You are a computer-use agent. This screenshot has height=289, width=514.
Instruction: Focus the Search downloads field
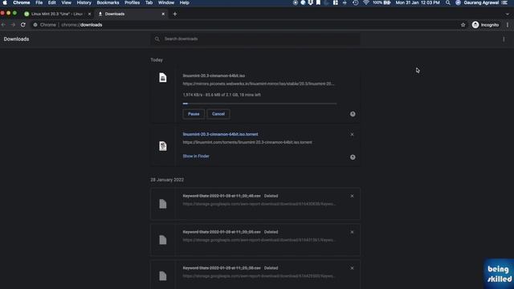pos(255,39)
